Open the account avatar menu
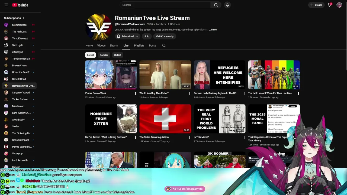 tap(339, 5)
